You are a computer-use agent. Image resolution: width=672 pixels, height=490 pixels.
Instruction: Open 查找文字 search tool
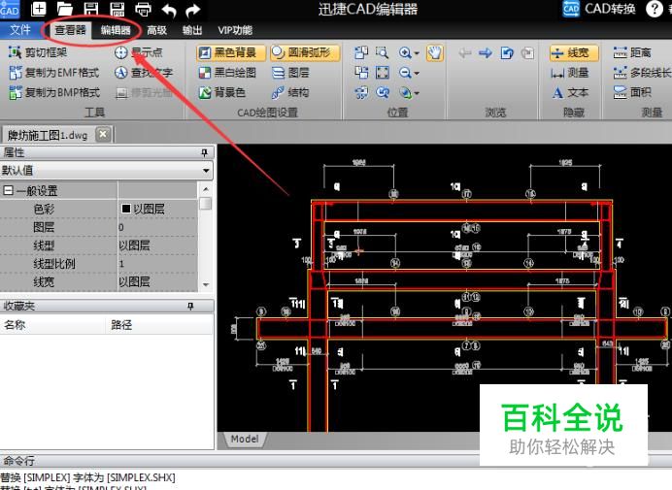click(x=143, y=73)
